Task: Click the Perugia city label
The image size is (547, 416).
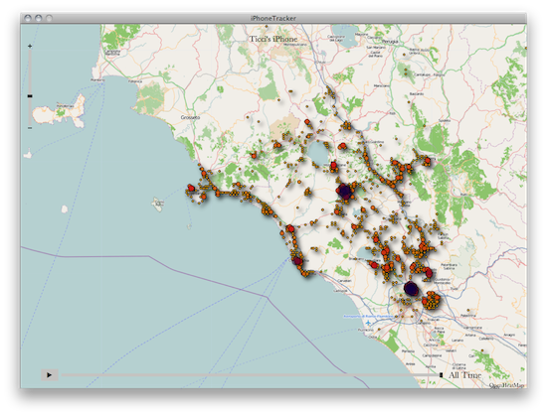Action: click(390, 41)
